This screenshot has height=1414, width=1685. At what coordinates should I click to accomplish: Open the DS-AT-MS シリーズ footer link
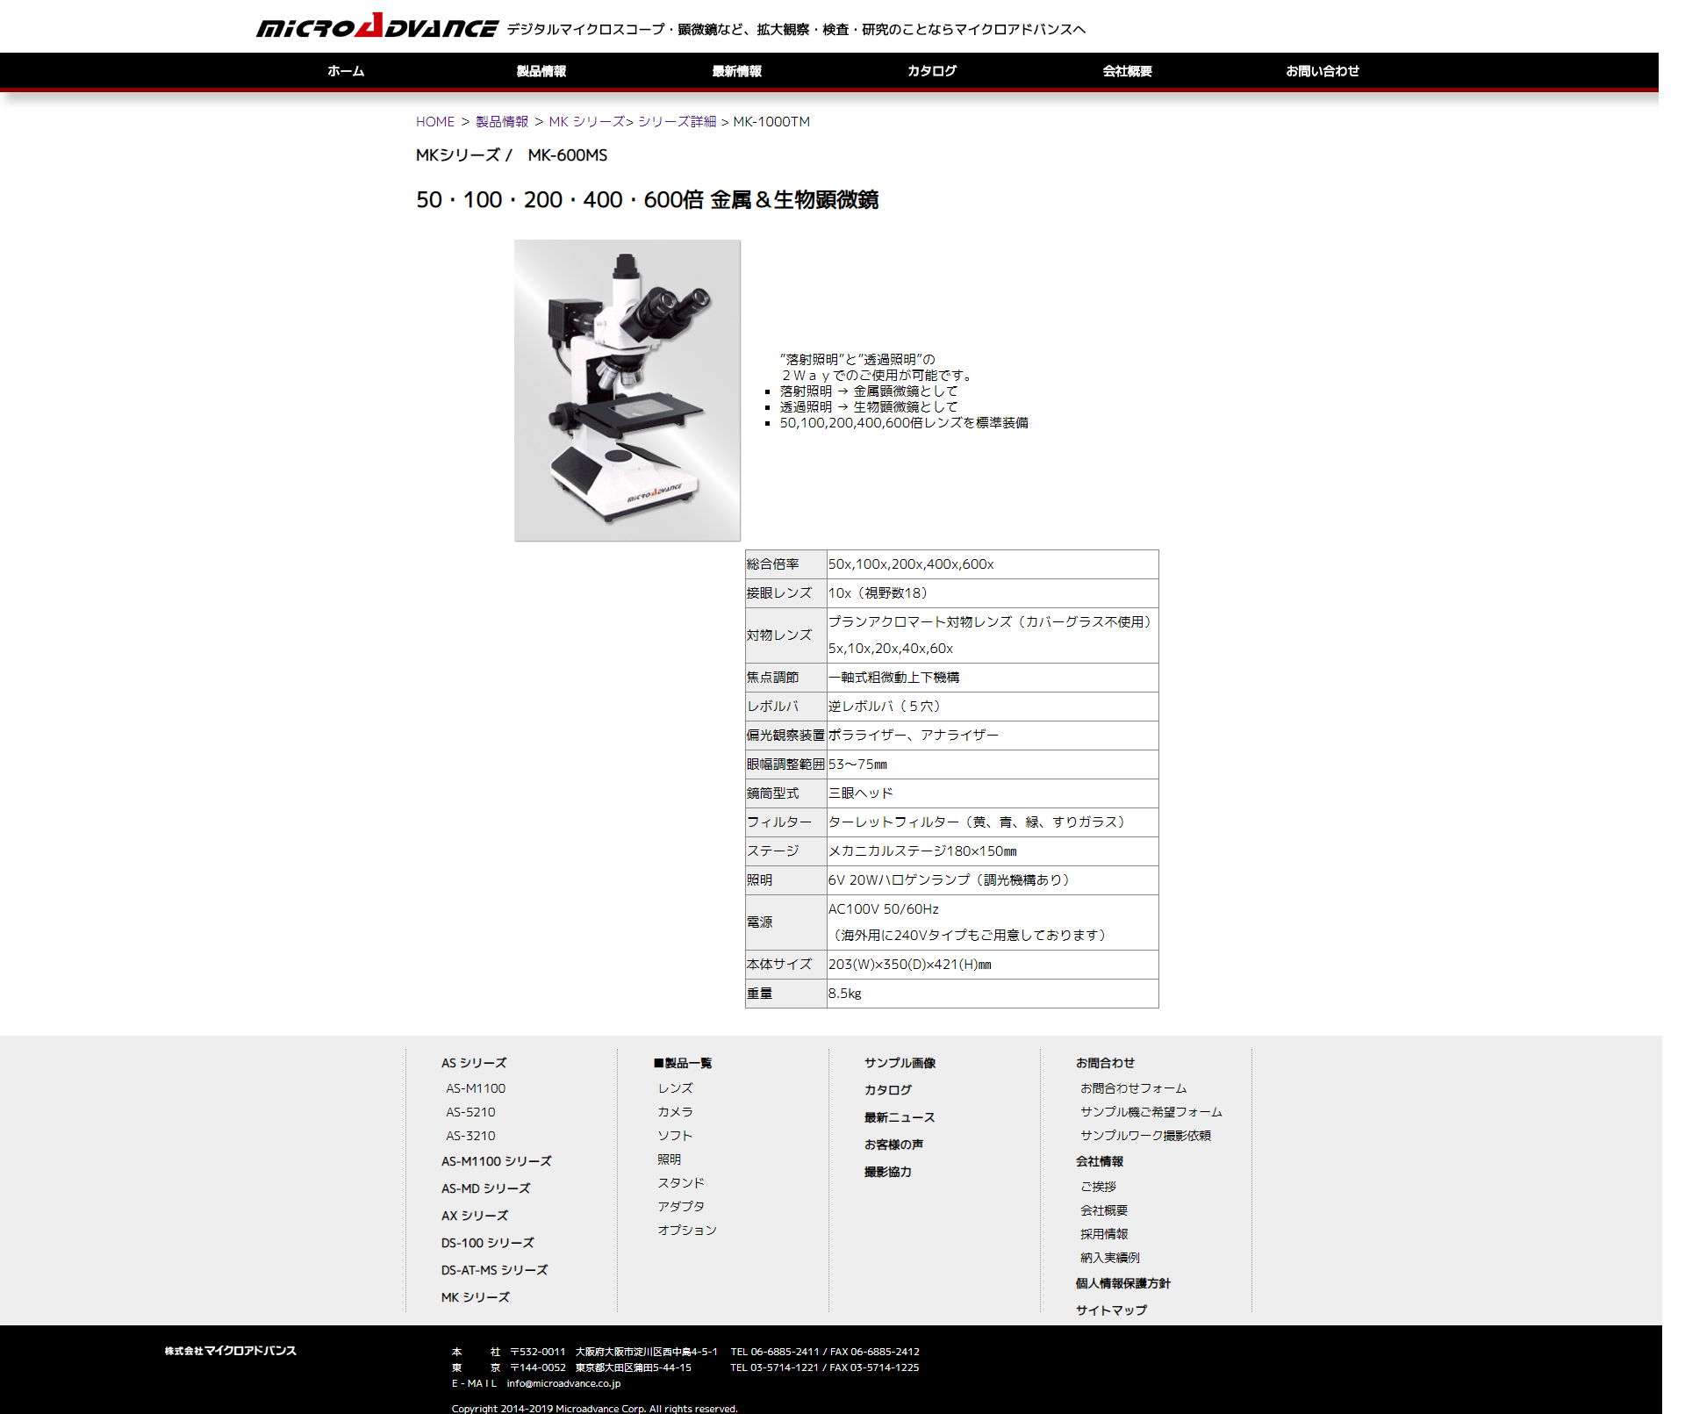click(x=494, y=1270)
